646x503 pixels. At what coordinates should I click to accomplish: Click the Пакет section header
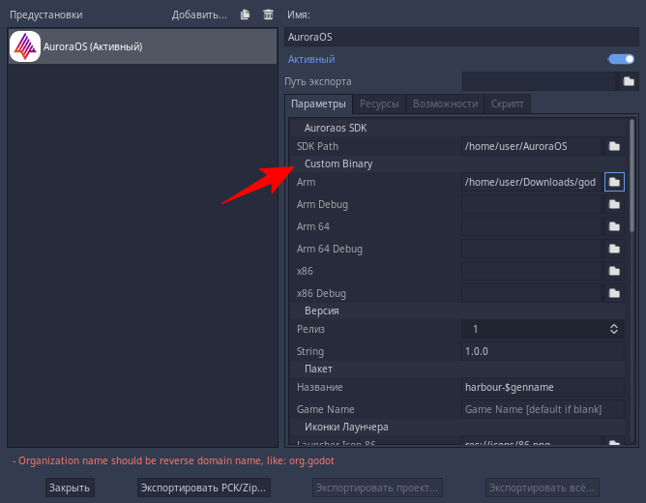457,370
